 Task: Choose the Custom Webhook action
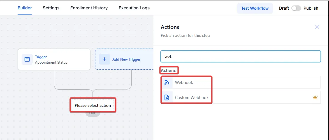pos(192,97)
